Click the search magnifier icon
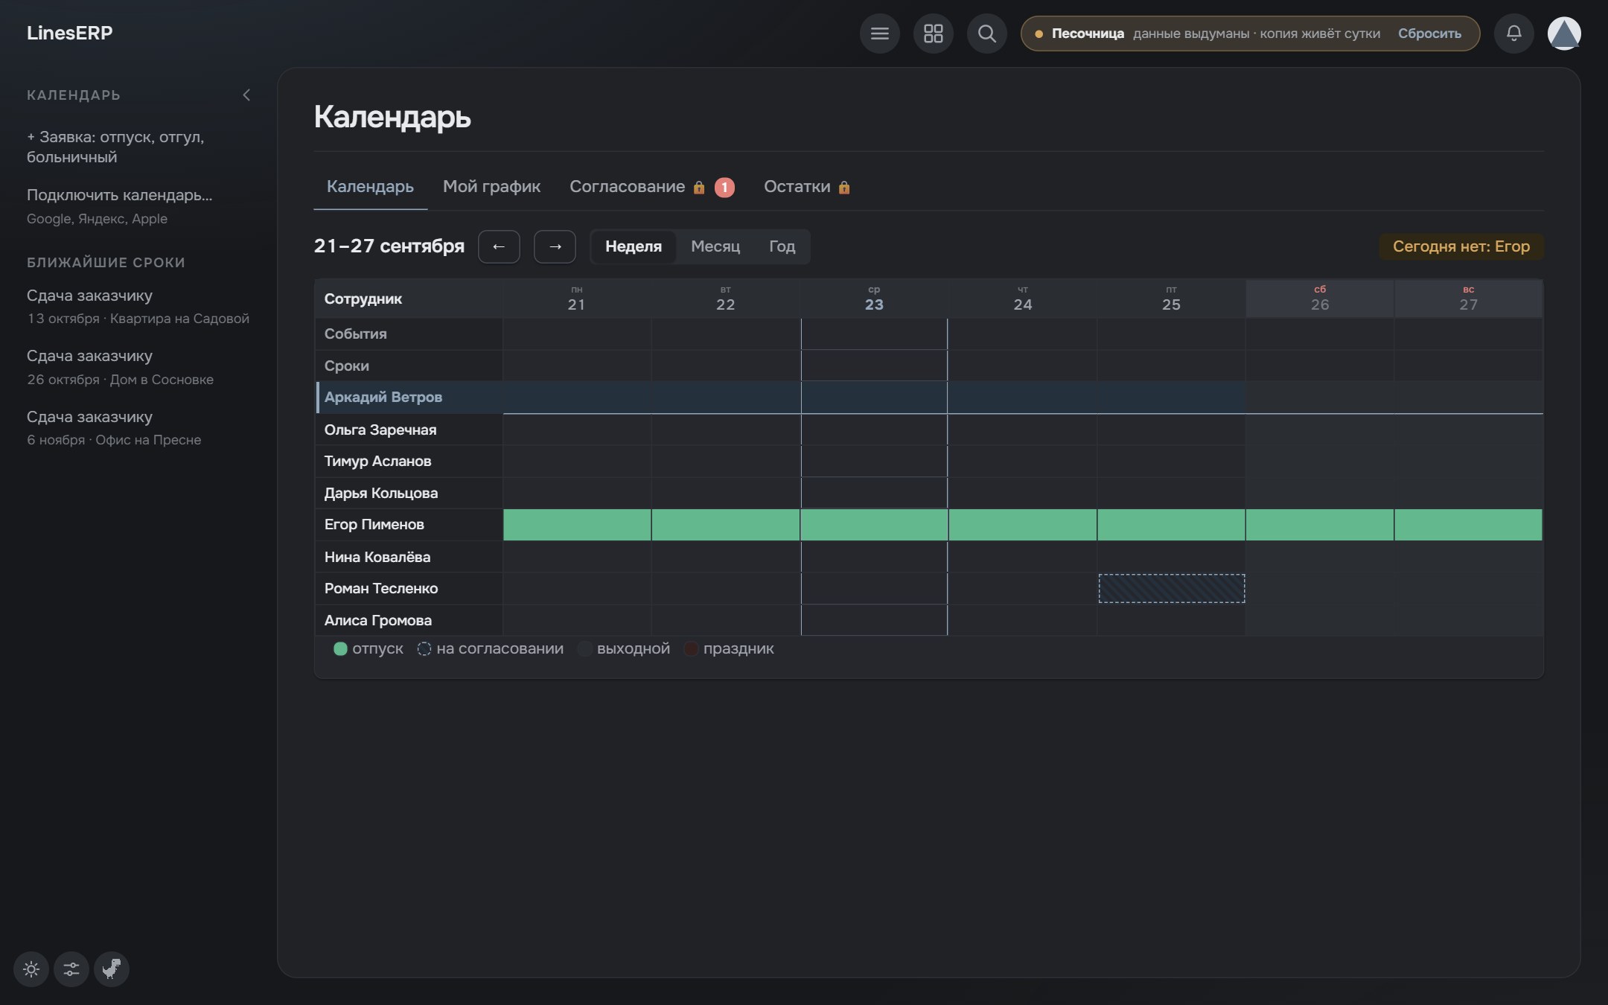Image resolution: width=1608 pixels, height=1005 pixels. point(986,33)
